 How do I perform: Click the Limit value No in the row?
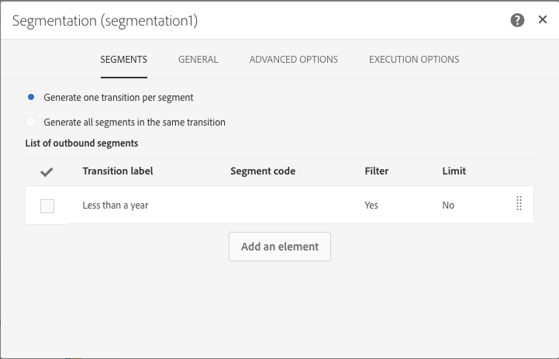pyautogui.click(x=448, y=205)
